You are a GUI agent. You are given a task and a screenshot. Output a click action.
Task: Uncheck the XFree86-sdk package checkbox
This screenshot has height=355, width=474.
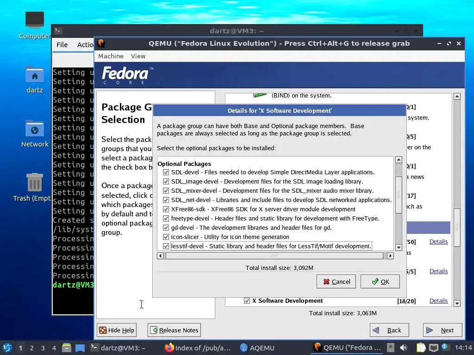click(x=166, y=209)
